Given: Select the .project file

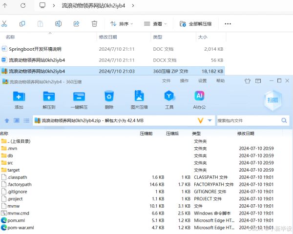Looking at the screenshot, I should tap(12, 199).
